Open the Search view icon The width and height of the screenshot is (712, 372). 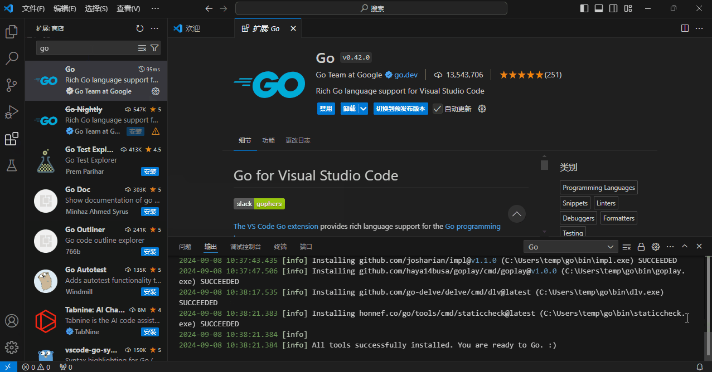coord(11,58)
